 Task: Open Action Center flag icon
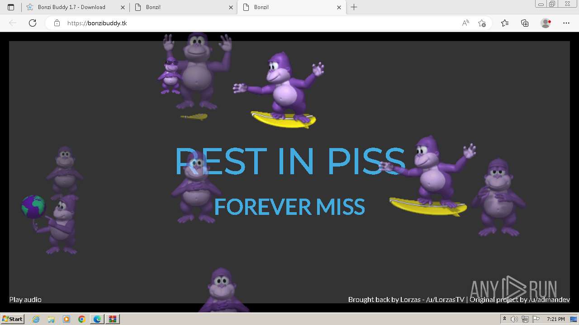point(536,319)
